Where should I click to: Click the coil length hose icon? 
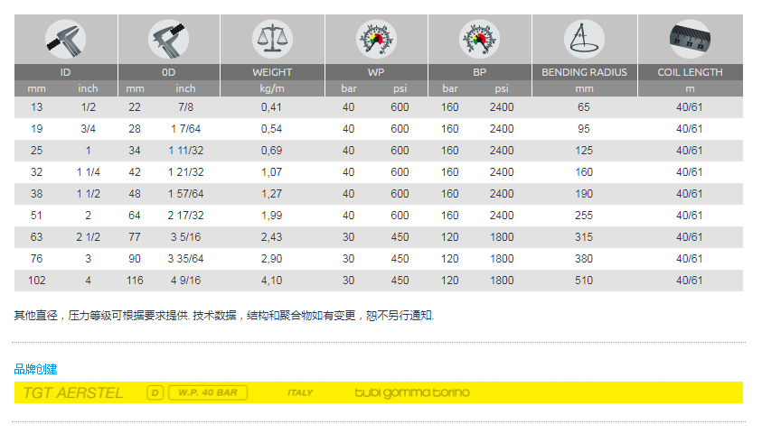click(x=690, y=37)
